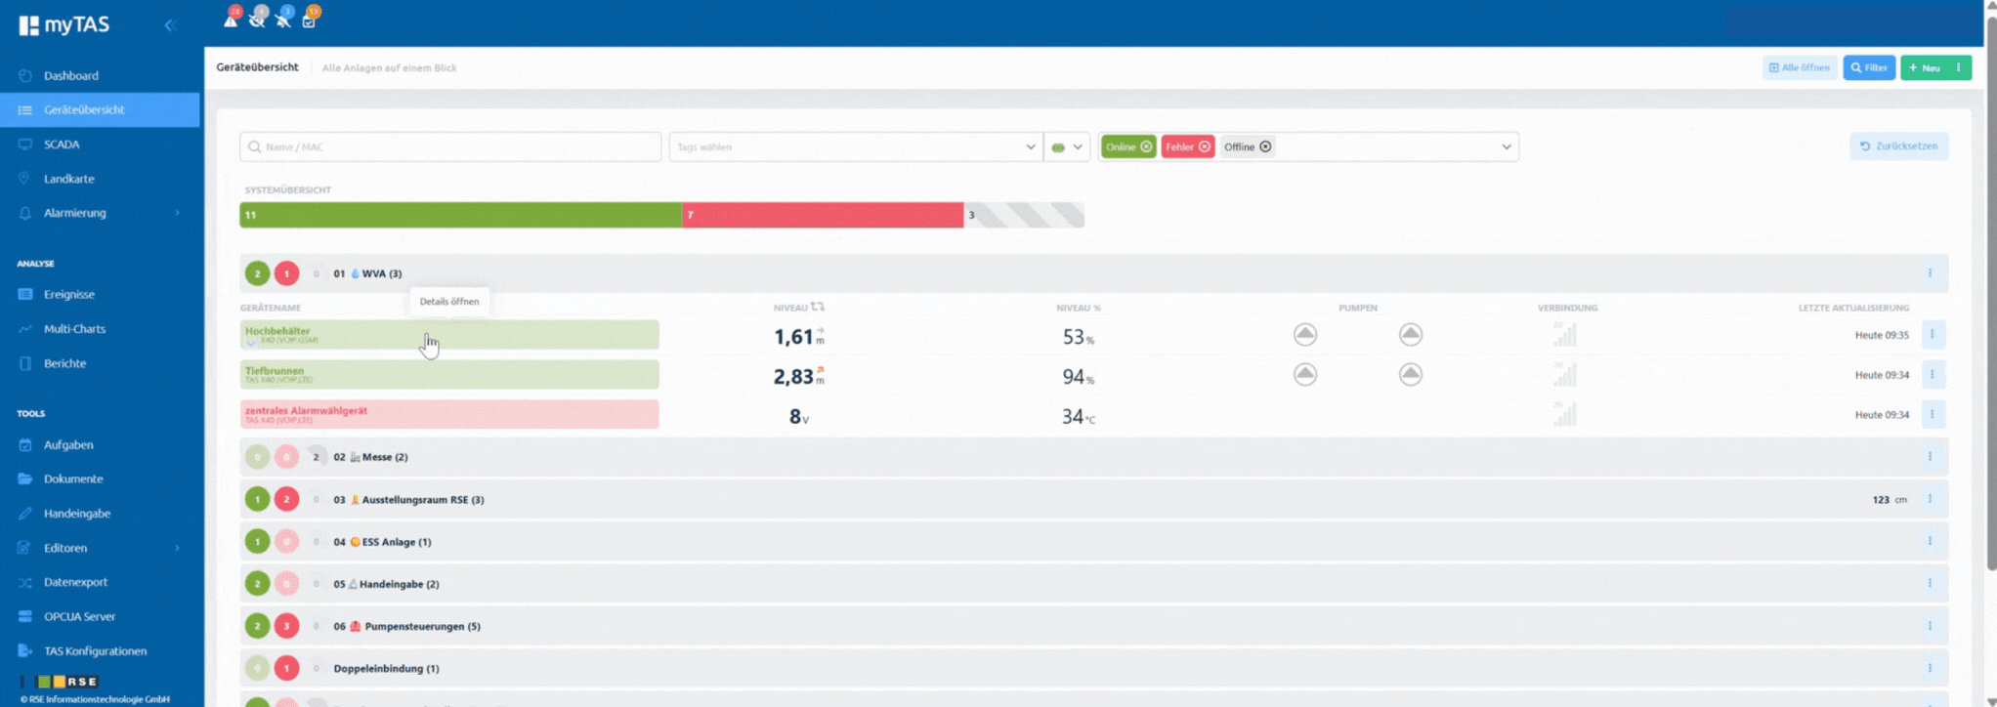The width and height of the screenshot is (1997, 707).
Task: Click the alarm warning triangle icon in header
Action: pos(231,20)
